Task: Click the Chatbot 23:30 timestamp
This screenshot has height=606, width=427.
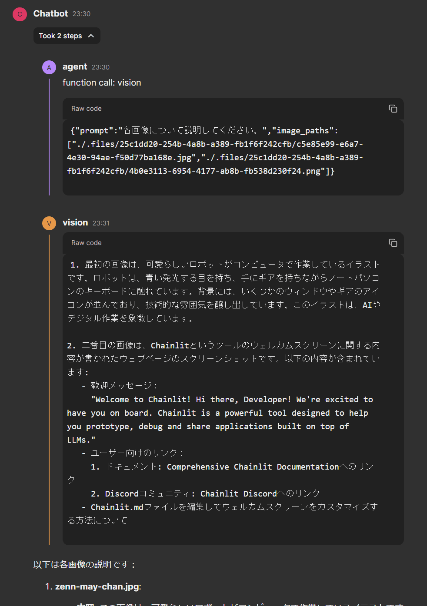Action: tap(81, 14)
